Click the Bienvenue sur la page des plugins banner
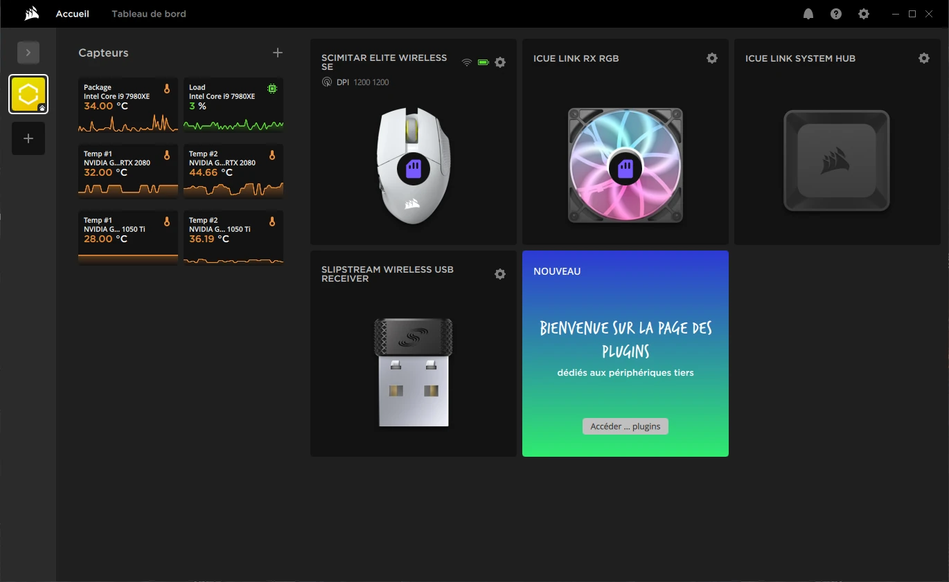Screen dimensions: 949x582 pos(626,339)
